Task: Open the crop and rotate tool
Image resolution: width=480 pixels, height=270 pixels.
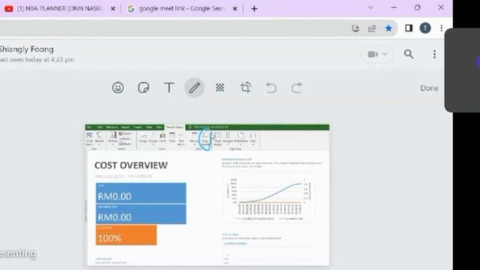Action: point(245,88)
